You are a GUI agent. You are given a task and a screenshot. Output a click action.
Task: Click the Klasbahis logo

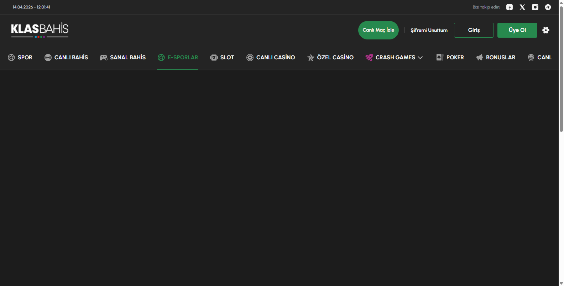[x=40, y=30]
